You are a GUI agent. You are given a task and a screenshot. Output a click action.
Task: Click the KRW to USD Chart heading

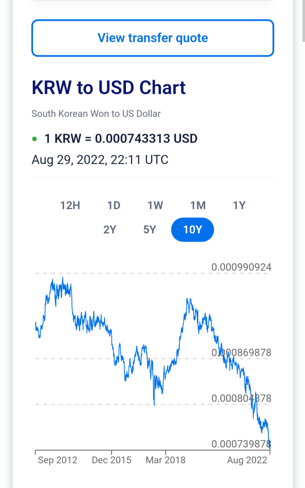pos(109,87)
